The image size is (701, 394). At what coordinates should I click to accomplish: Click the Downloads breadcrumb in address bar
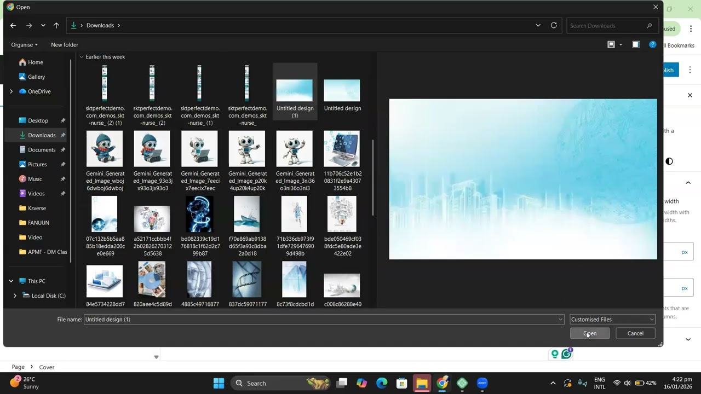[100, 25]
